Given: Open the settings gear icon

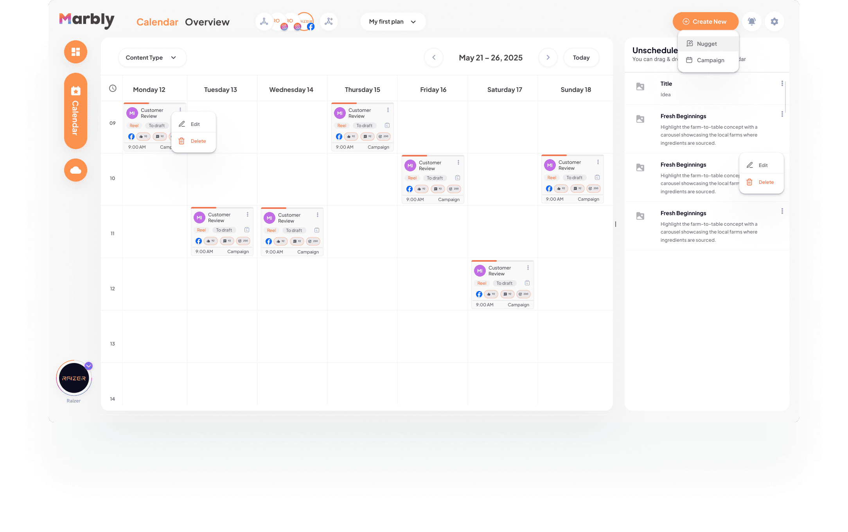Looking at the screenshot, I should (x=774, y=22).
